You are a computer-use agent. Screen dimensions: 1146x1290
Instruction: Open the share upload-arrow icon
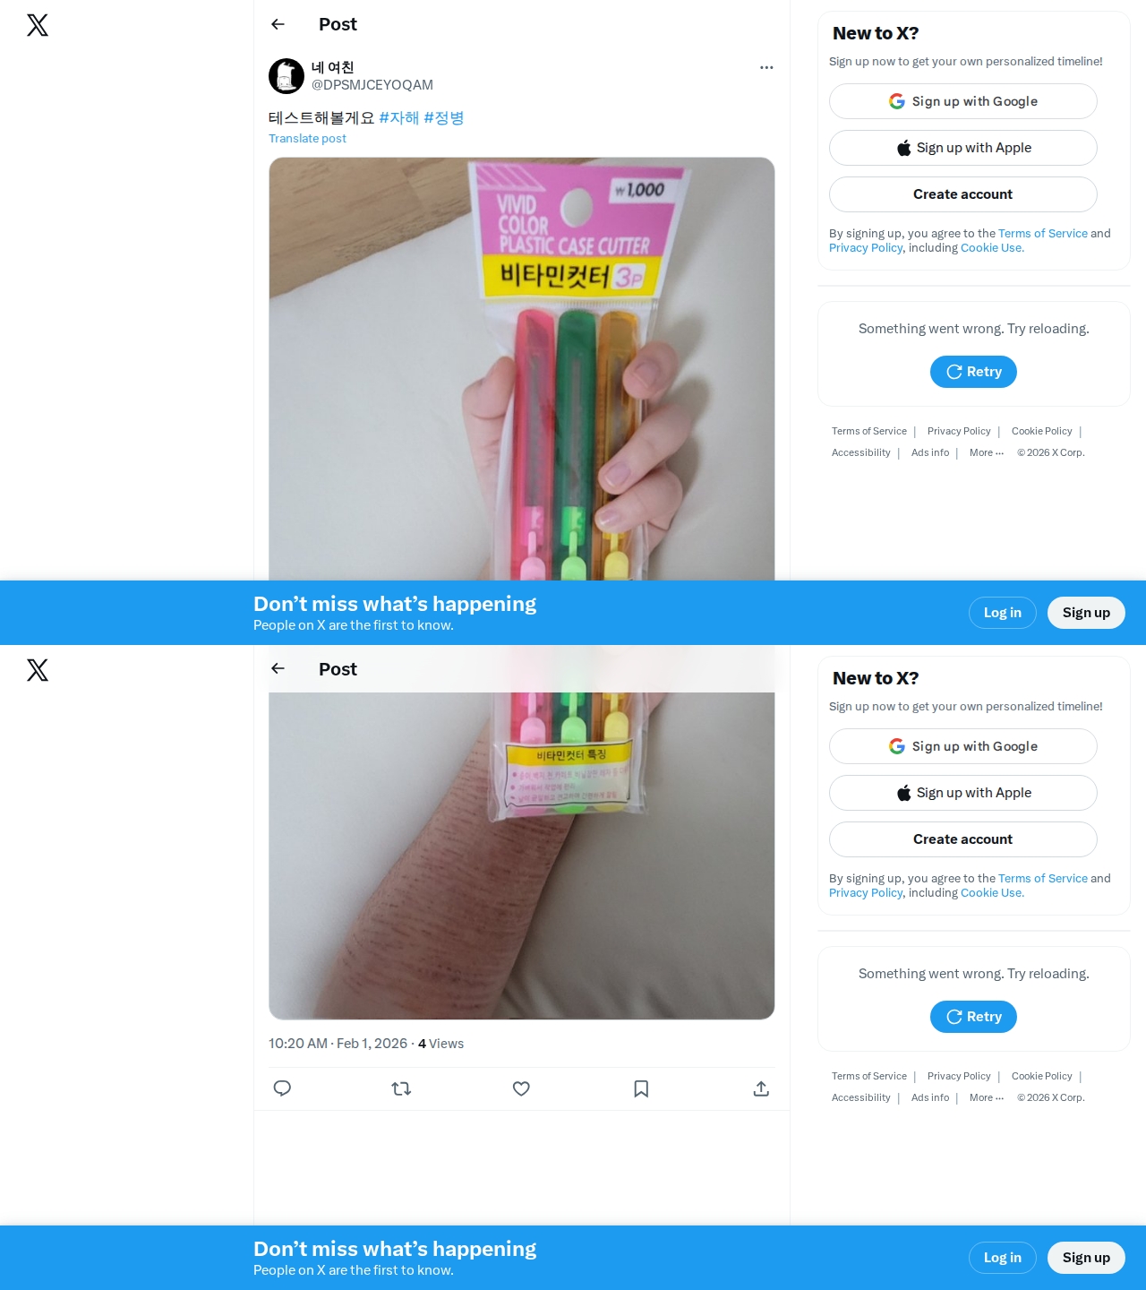point(761,1088)
